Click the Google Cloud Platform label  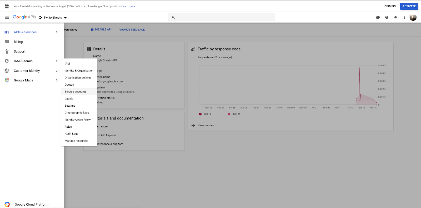click(32, 204)
